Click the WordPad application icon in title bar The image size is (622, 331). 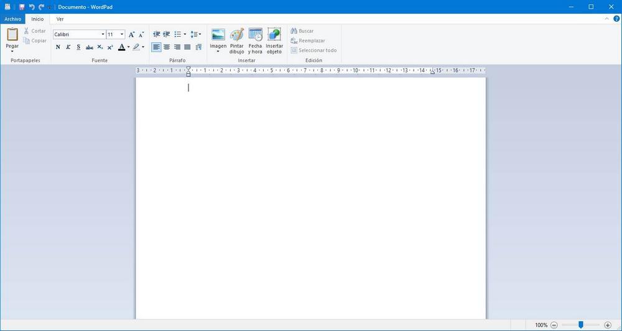(7, 7)
